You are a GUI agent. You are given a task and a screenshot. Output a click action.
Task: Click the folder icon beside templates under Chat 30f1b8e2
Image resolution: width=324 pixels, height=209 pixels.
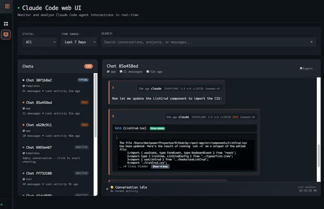(x=24, y=86)
